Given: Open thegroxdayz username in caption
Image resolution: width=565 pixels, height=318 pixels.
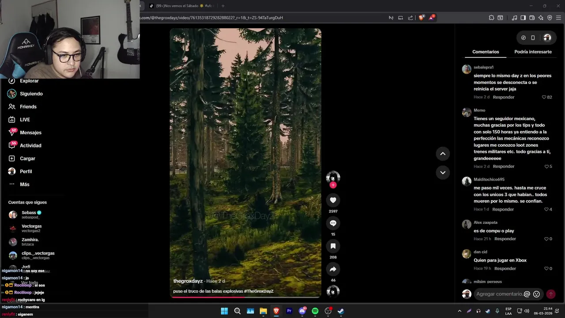Looking at the screenshot, I should tap(188, 281).
